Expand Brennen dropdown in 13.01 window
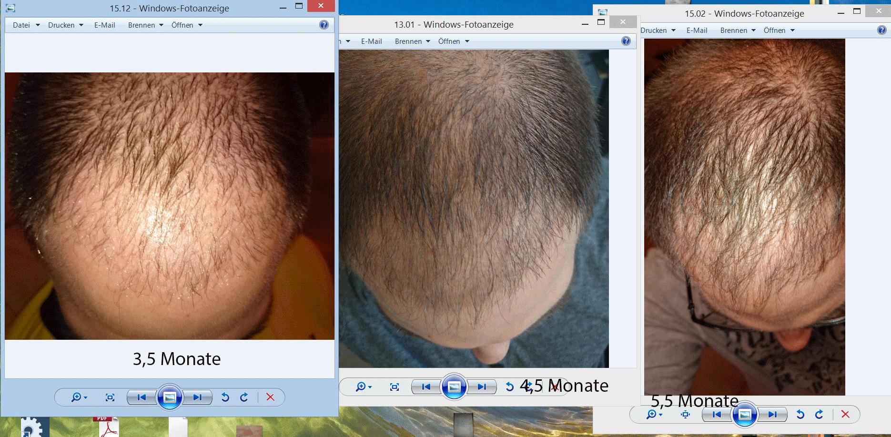 (x=412, y=41)
